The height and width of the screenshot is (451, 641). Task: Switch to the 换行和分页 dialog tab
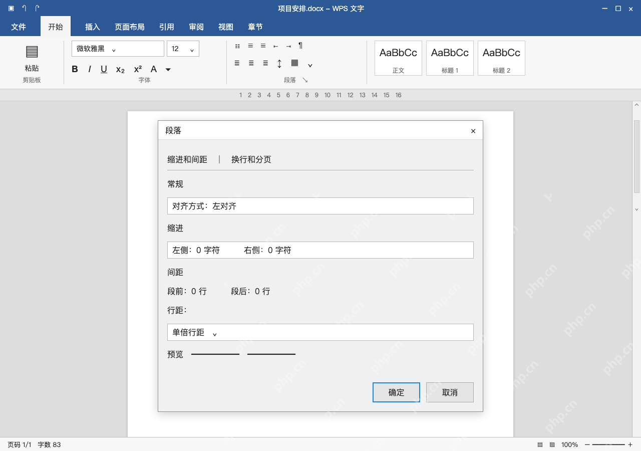251,159
